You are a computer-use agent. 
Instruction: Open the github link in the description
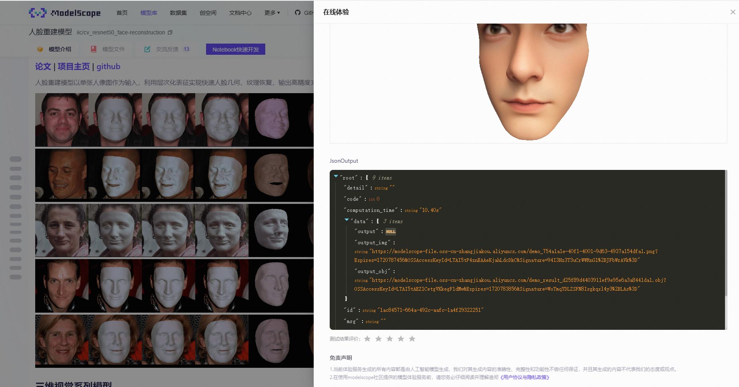(x=108, y=66)
